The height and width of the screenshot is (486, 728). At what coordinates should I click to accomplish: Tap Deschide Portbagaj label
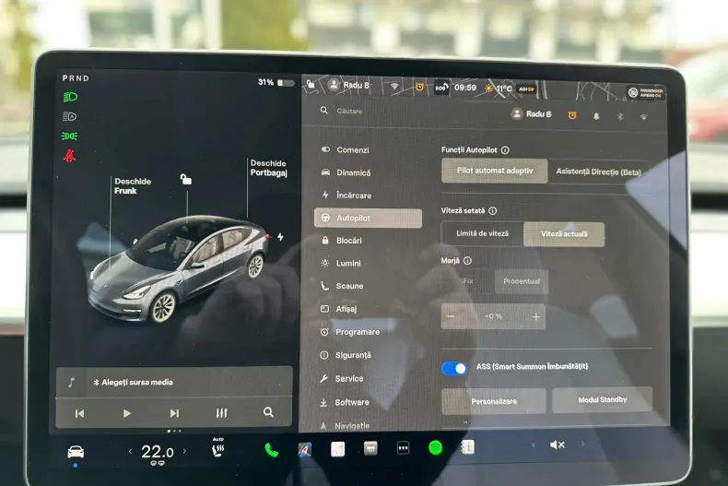point(268,168)
